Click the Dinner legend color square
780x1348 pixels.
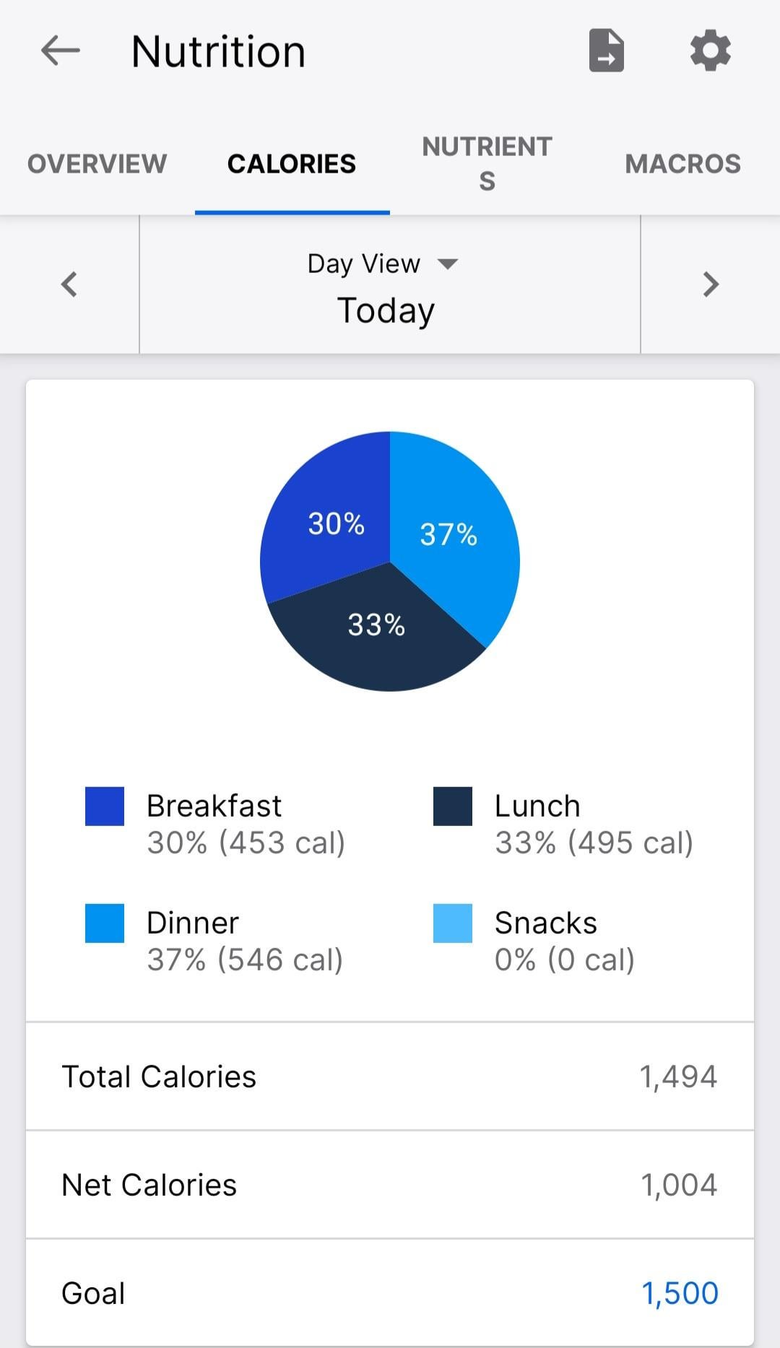click(105, 923)
